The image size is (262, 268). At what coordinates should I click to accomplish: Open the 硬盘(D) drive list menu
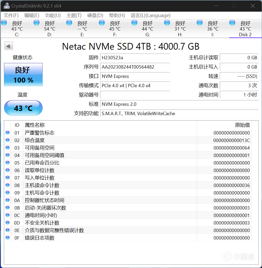[95, 16]
